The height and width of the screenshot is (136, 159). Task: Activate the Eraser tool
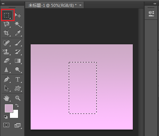[7, 61]
